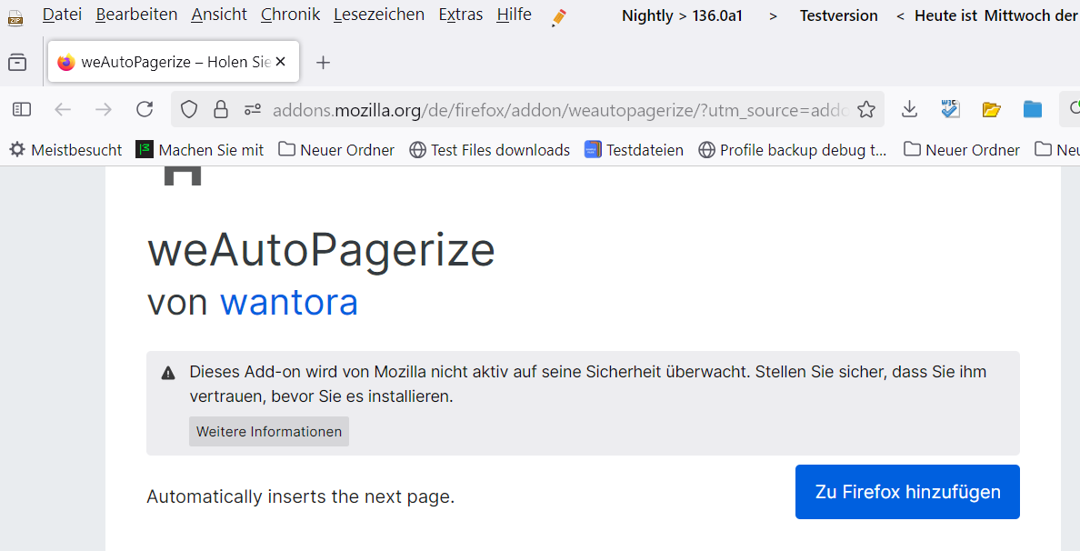Click the Weitere Informationen button
1080x551 pixels.
[x=269, y=432]
